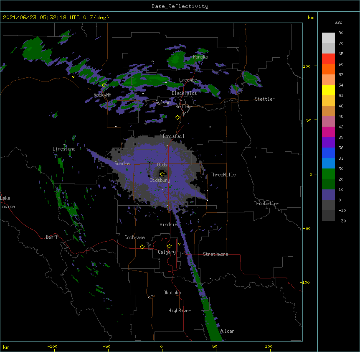Click the slate blue 0-10 dBZ legend swatch
The height and width of the screenshot is (352, 360).
tap(328, 195)
